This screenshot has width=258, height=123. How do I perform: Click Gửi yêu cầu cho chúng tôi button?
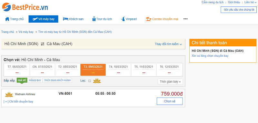pos(239,10)
